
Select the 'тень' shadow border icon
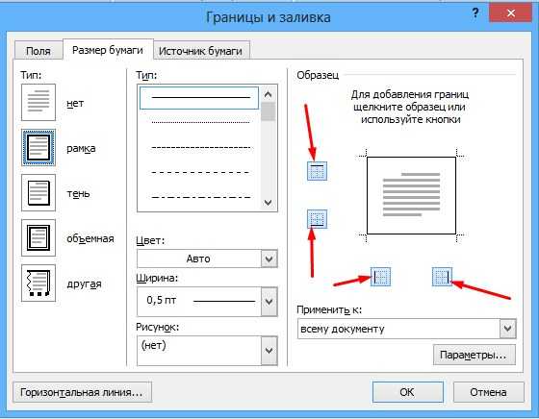click(x=38, y=192)
